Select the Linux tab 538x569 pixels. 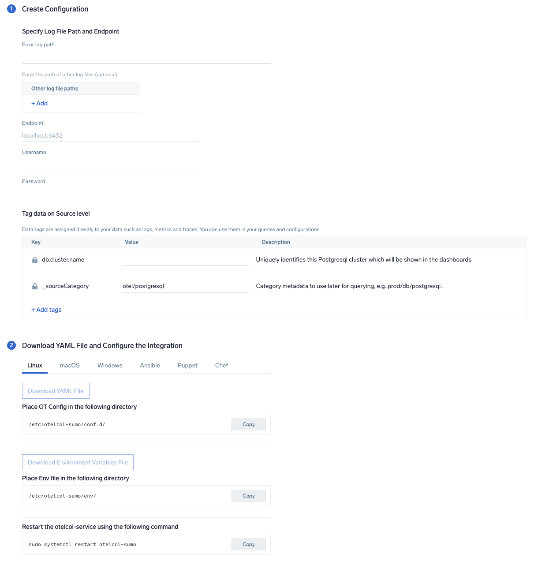point(35,365)
